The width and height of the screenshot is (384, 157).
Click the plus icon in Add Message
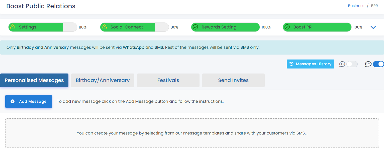(13, 101)
